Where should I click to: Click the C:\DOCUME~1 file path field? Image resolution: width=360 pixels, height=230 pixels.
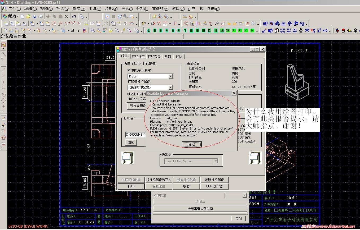[x=136, y=135]
